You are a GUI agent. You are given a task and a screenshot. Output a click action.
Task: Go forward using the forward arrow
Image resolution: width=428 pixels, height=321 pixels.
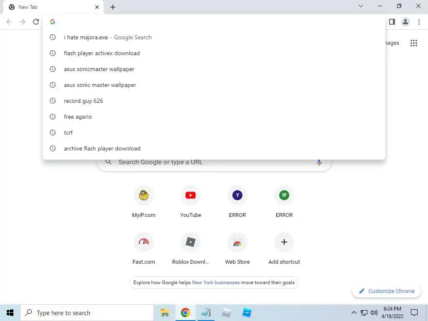click(x=23, y=22)
